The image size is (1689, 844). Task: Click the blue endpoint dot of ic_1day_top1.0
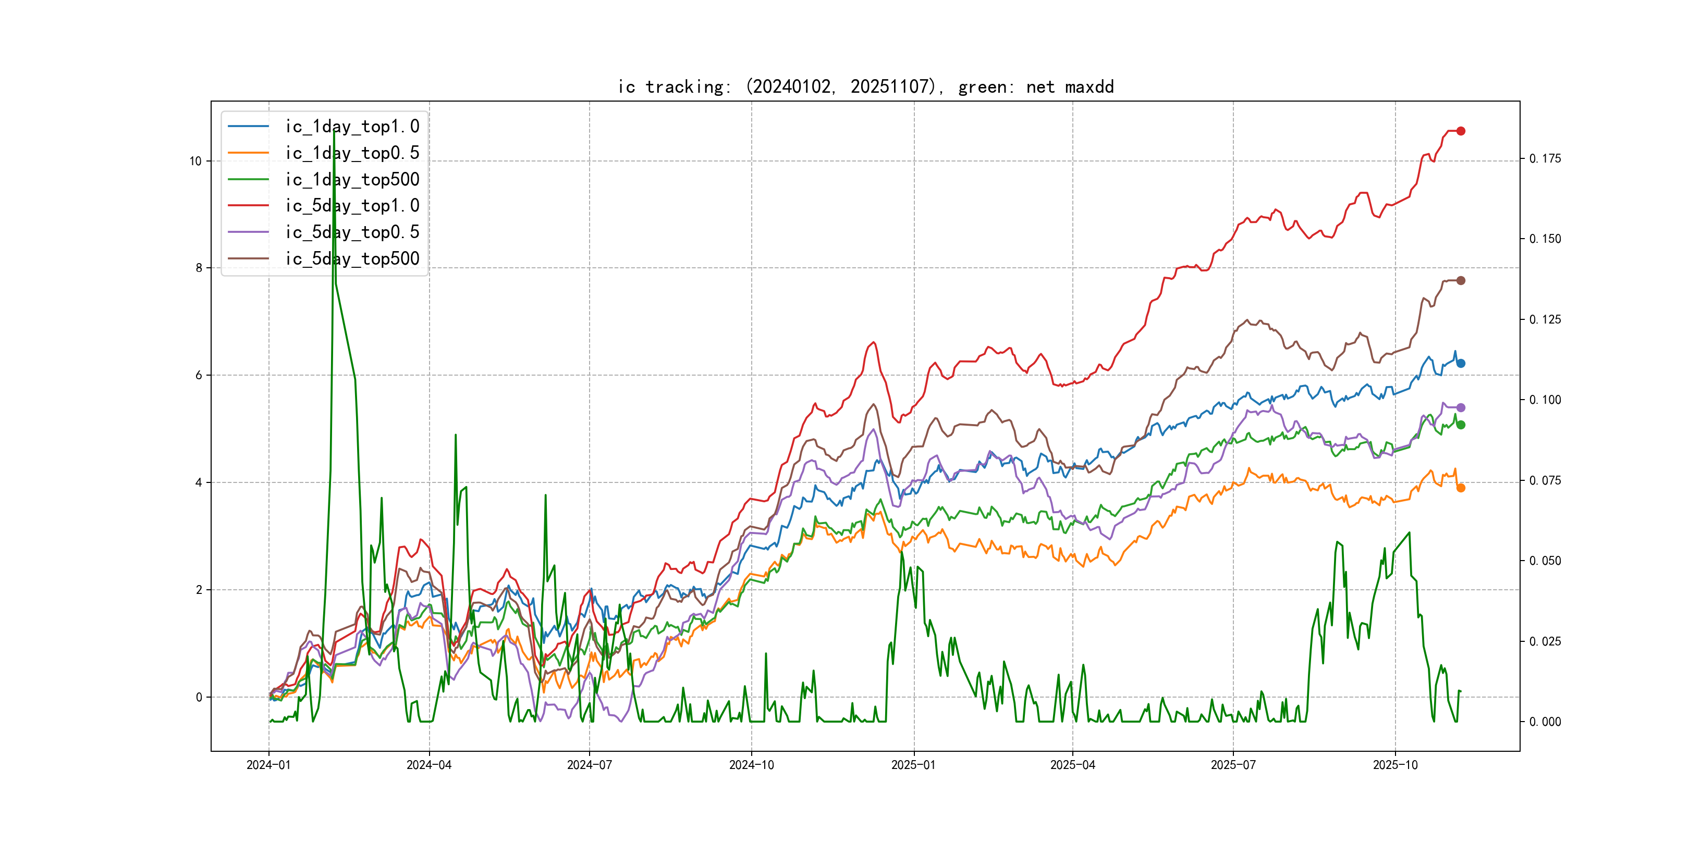pyautogui.click(x=1460, y=363)
